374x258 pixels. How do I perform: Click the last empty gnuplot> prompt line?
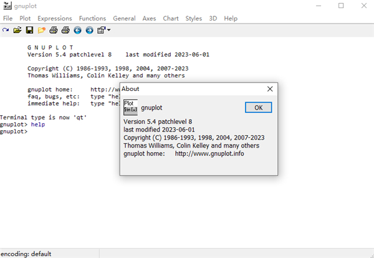coord(14,131)
